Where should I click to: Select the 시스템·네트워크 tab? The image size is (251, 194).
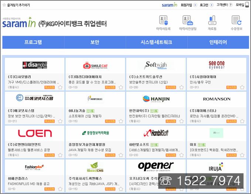point(157,42)
